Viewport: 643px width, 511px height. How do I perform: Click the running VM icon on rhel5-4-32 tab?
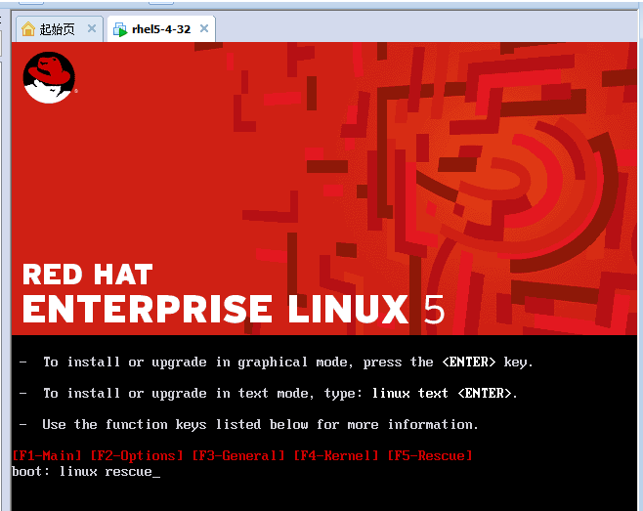pyautogui.click(x=120, y=29)
